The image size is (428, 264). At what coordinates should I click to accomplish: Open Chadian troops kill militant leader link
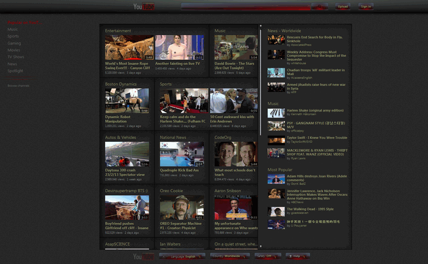click(x=316, y=72)
